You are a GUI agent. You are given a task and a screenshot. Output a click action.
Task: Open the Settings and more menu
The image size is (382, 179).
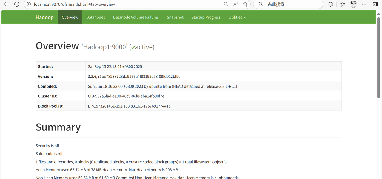[364, 4]
